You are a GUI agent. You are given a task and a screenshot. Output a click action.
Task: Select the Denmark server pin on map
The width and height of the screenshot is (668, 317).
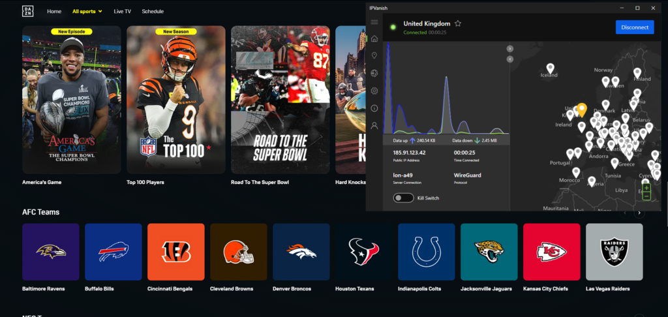click(606, 104)
